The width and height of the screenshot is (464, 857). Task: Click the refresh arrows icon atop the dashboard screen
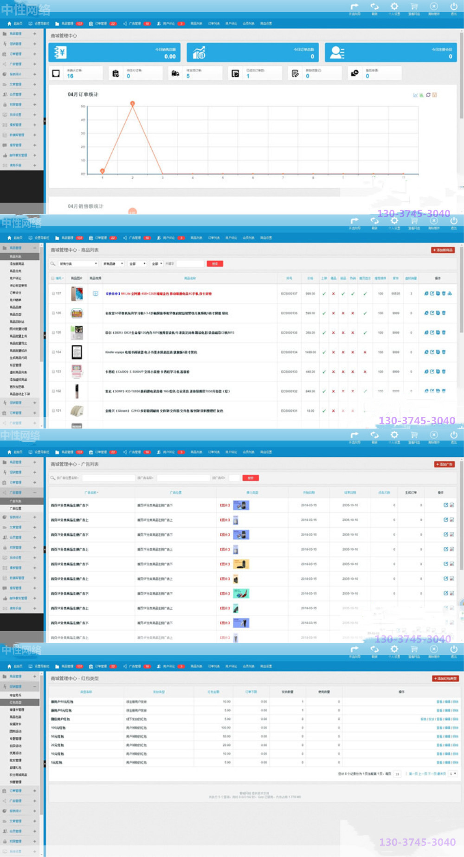374,6
